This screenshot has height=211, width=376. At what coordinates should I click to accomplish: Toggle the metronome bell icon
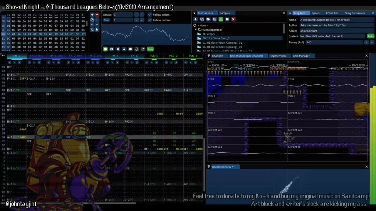pos(137,49)
